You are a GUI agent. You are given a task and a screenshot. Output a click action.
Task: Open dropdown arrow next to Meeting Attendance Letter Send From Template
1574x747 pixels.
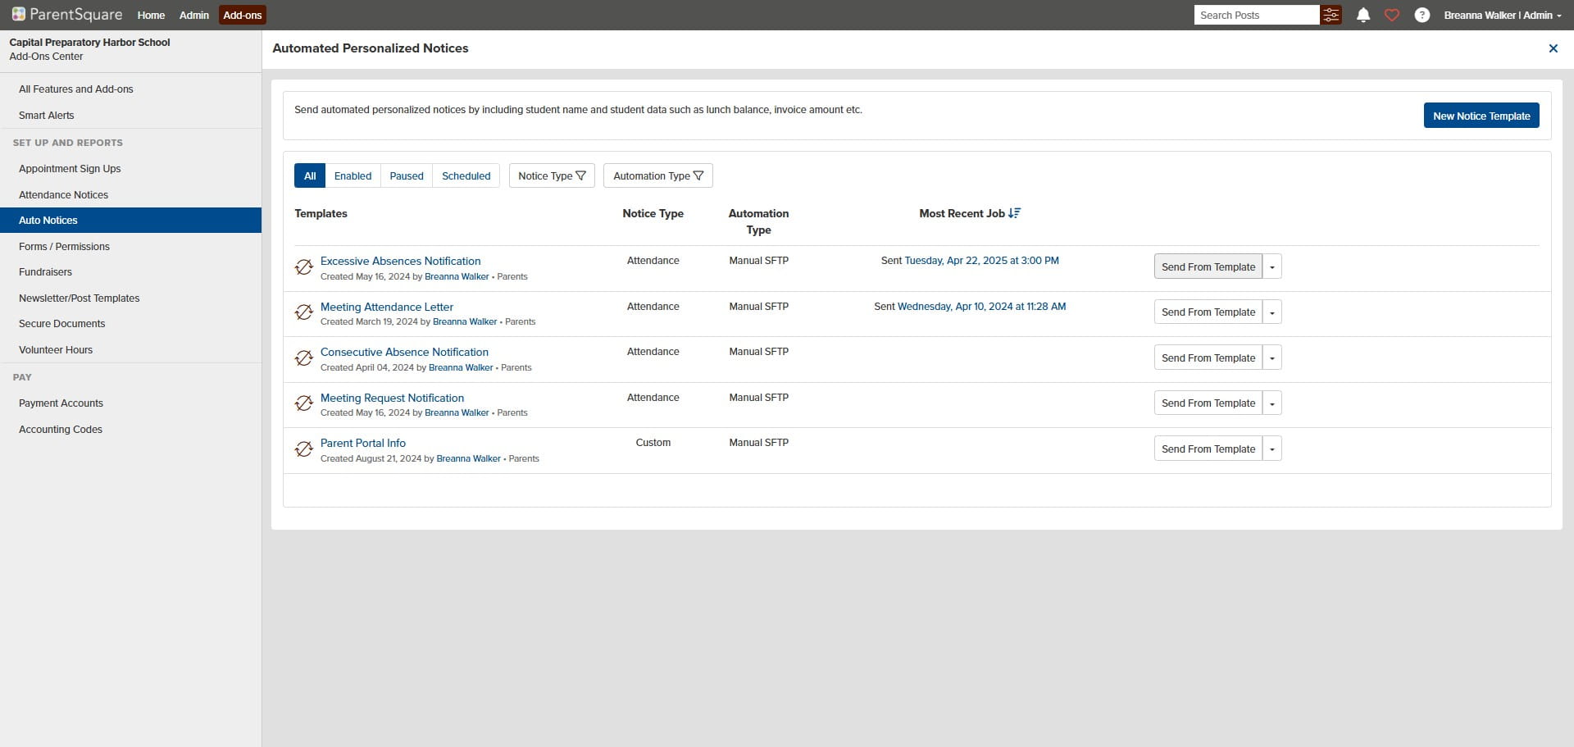(1272, 312)
